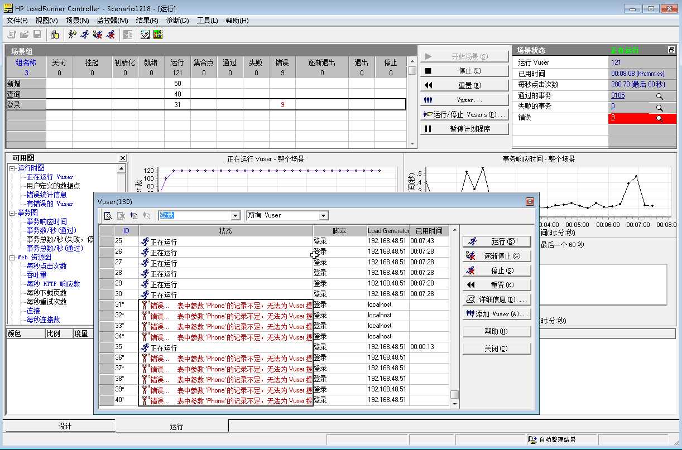Select 正在运行 Vuser in graph tree
This screenshot has height=450, width=682.
tap(50, 177)
